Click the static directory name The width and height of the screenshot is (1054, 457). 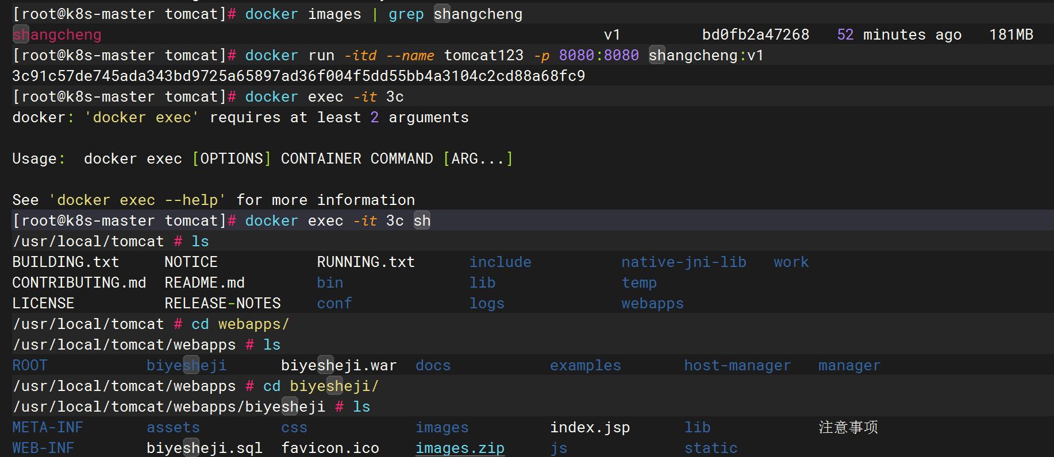[711, 448]
